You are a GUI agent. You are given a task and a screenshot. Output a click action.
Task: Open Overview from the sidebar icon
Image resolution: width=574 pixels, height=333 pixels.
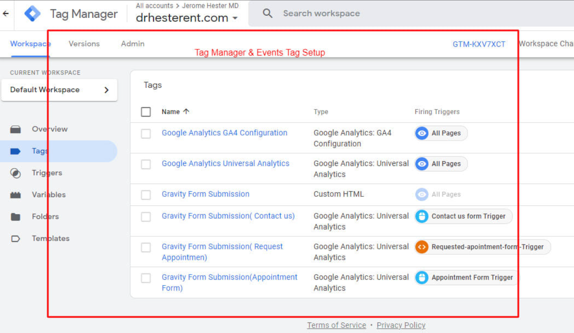[15, 129]
